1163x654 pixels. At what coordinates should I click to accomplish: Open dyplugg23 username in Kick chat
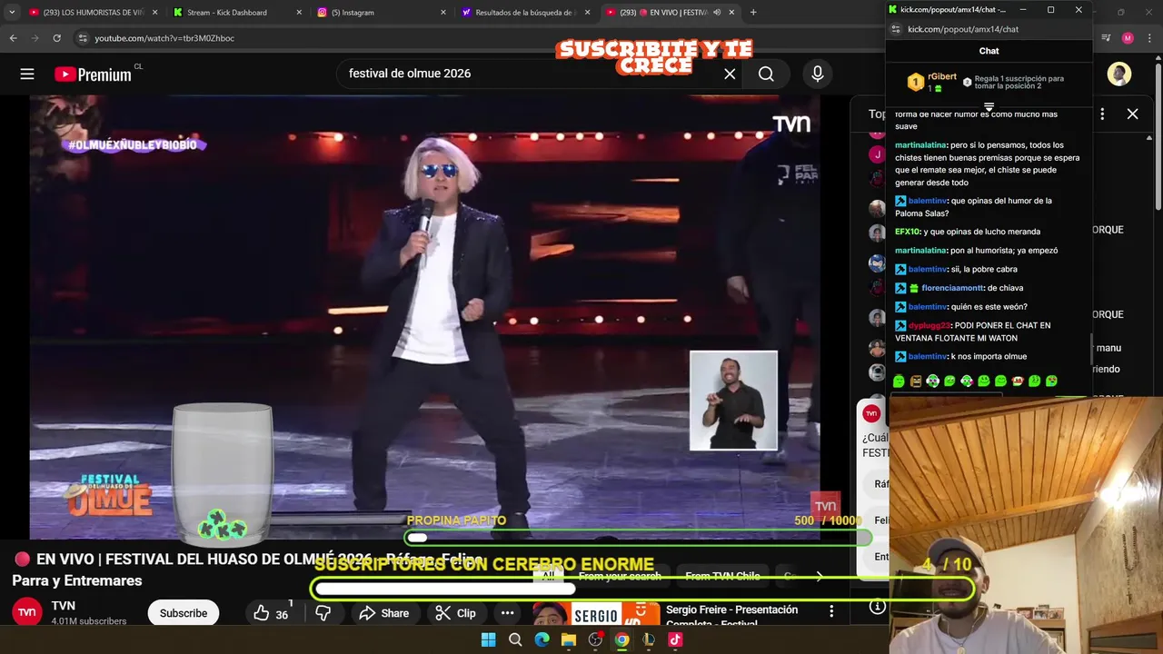[929, 325]
